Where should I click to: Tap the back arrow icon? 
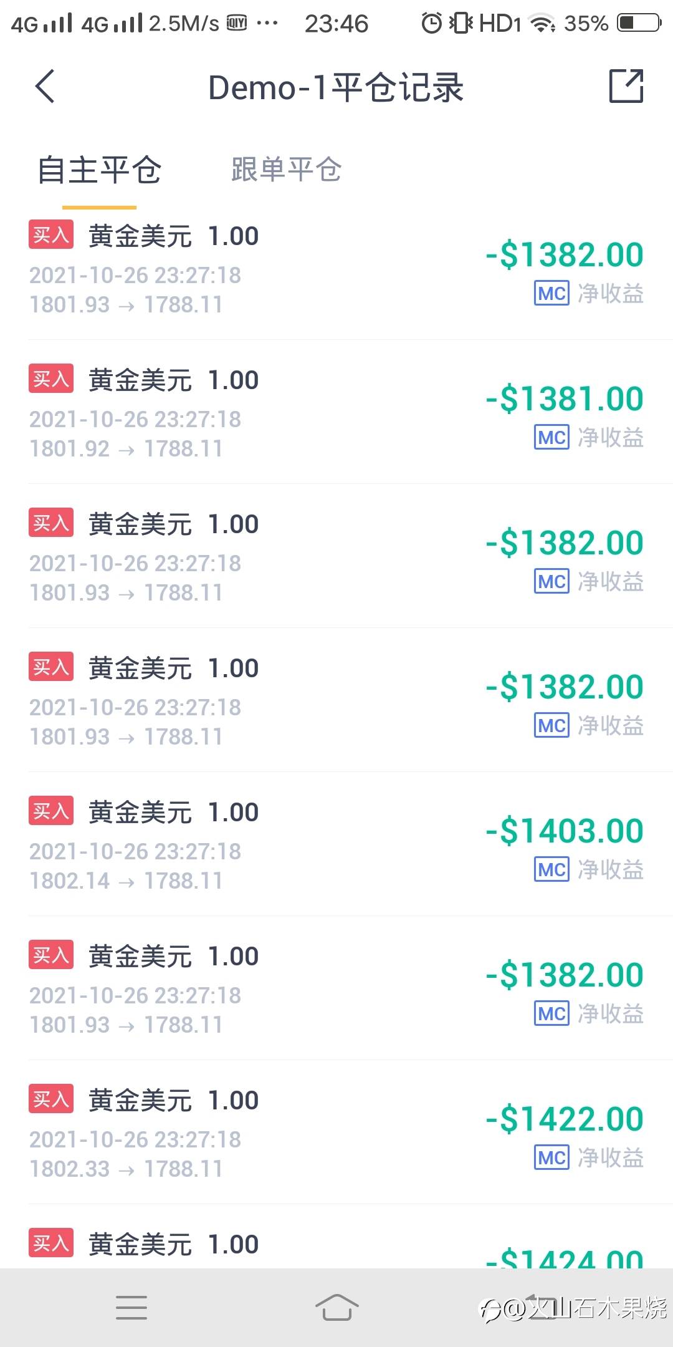pyautogui.click(x=45, y=86)
